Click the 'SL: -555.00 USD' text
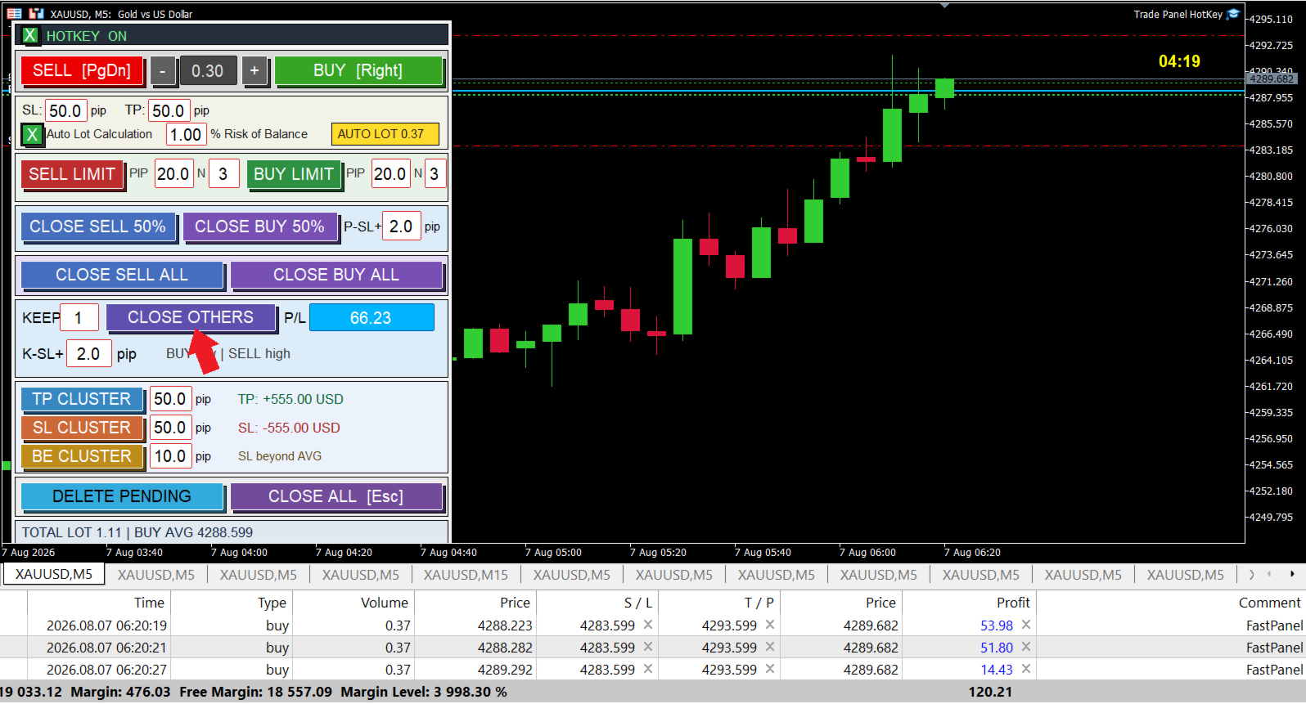1306x704 pixels. click(289, 428)
